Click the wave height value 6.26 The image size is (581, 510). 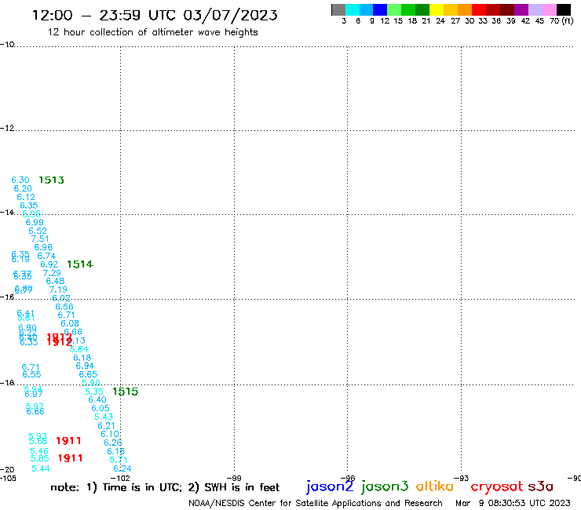point(113,443)
